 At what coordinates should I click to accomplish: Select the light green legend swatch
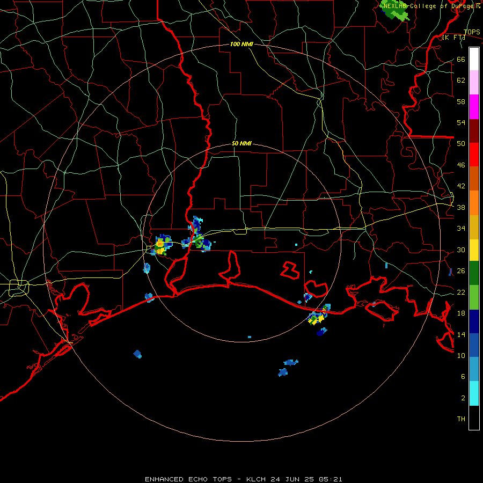coord(474,297)
